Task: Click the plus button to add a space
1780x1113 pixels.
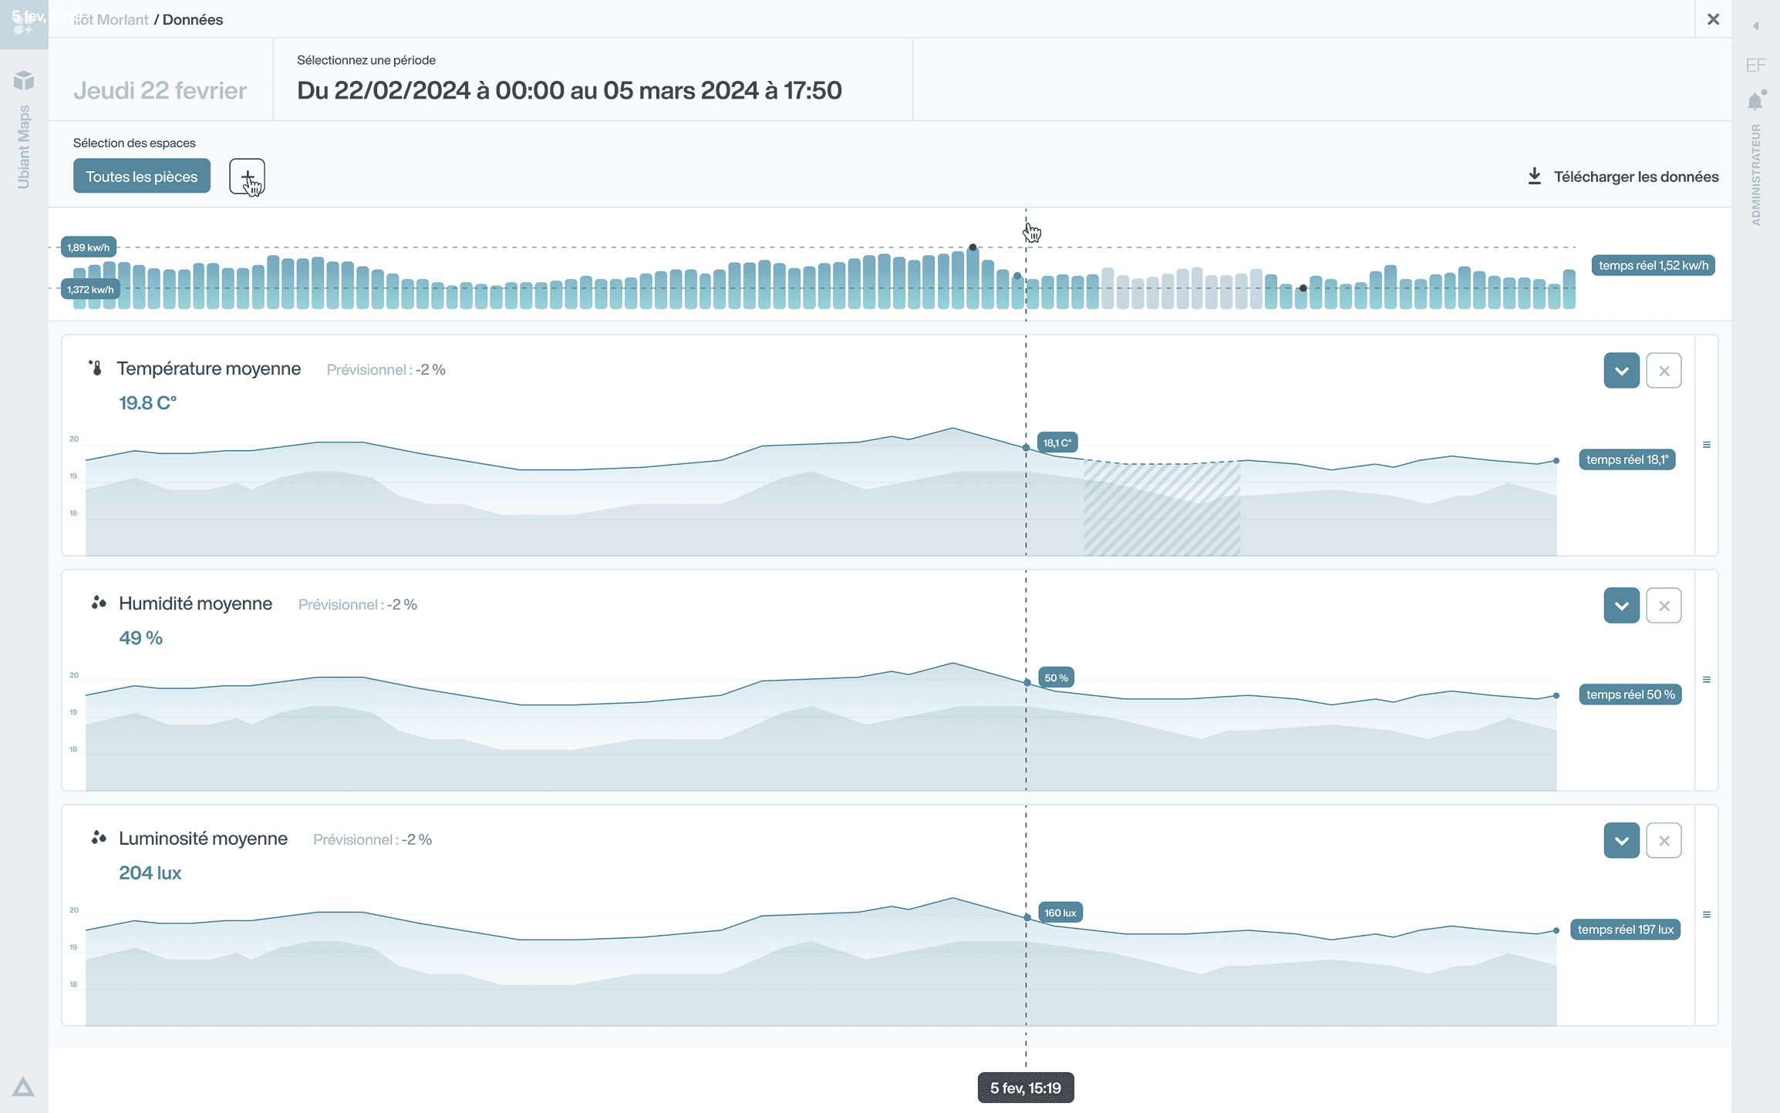Action: [247, 177]
